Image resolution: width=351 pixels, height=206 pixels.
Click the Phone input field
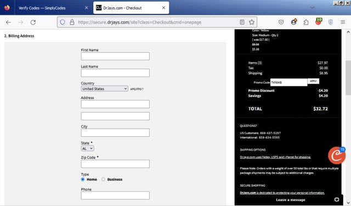point(115,196)
